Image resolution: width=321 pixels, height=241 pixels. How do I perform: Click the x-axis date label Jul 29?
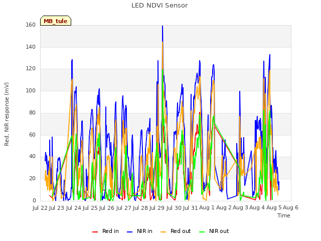tap(157, 208)
